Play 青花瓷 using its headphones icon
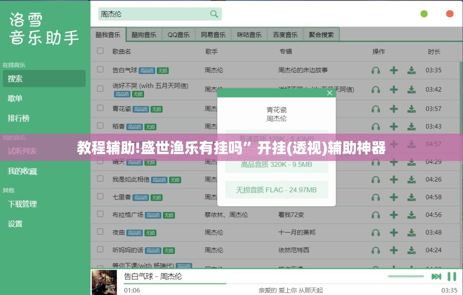463x295 pixels. (376, 109)
